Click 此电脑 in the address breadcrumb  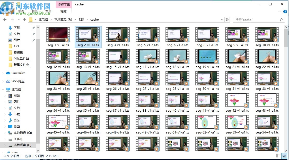tap(43, 20)
